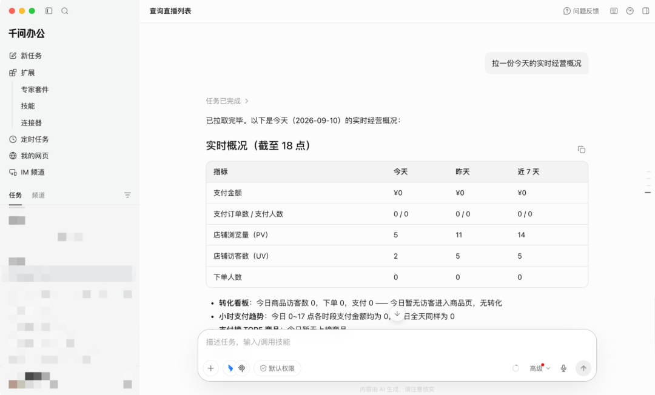Select the 店铺浏览量（PV）row label
655x395 pixels.
pos(241,235)
